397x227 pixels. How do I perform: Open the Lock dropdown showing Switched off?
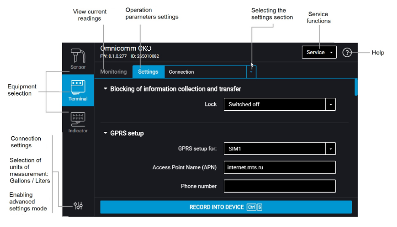tap(280, 105)
